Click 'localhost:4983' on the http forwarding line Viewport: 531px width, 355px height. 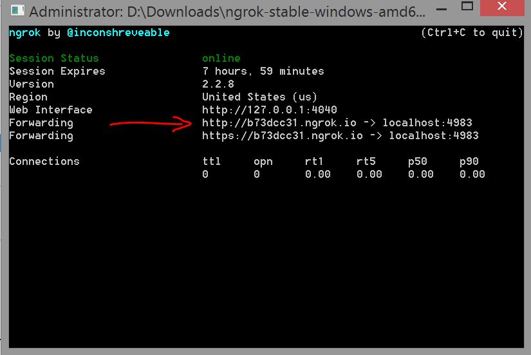click(x=427, y=123)
